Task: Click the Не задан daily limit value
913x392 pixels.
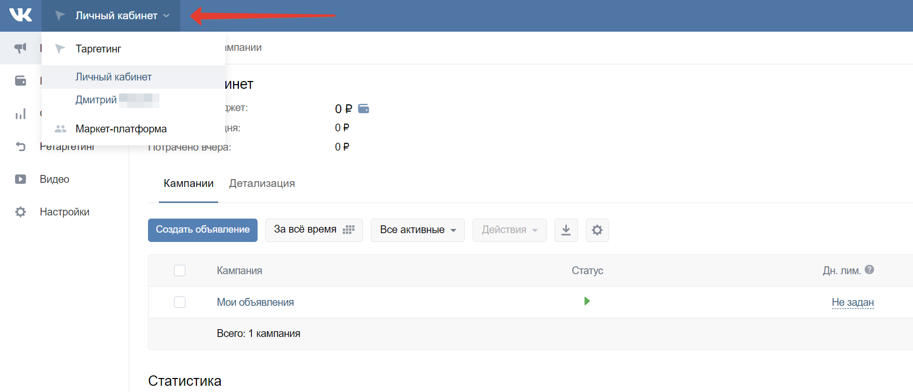Action: [x=852, y=302]
